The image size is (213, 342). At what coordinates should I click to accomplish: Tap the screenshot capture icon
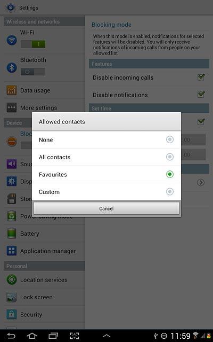tap(75, 336)
